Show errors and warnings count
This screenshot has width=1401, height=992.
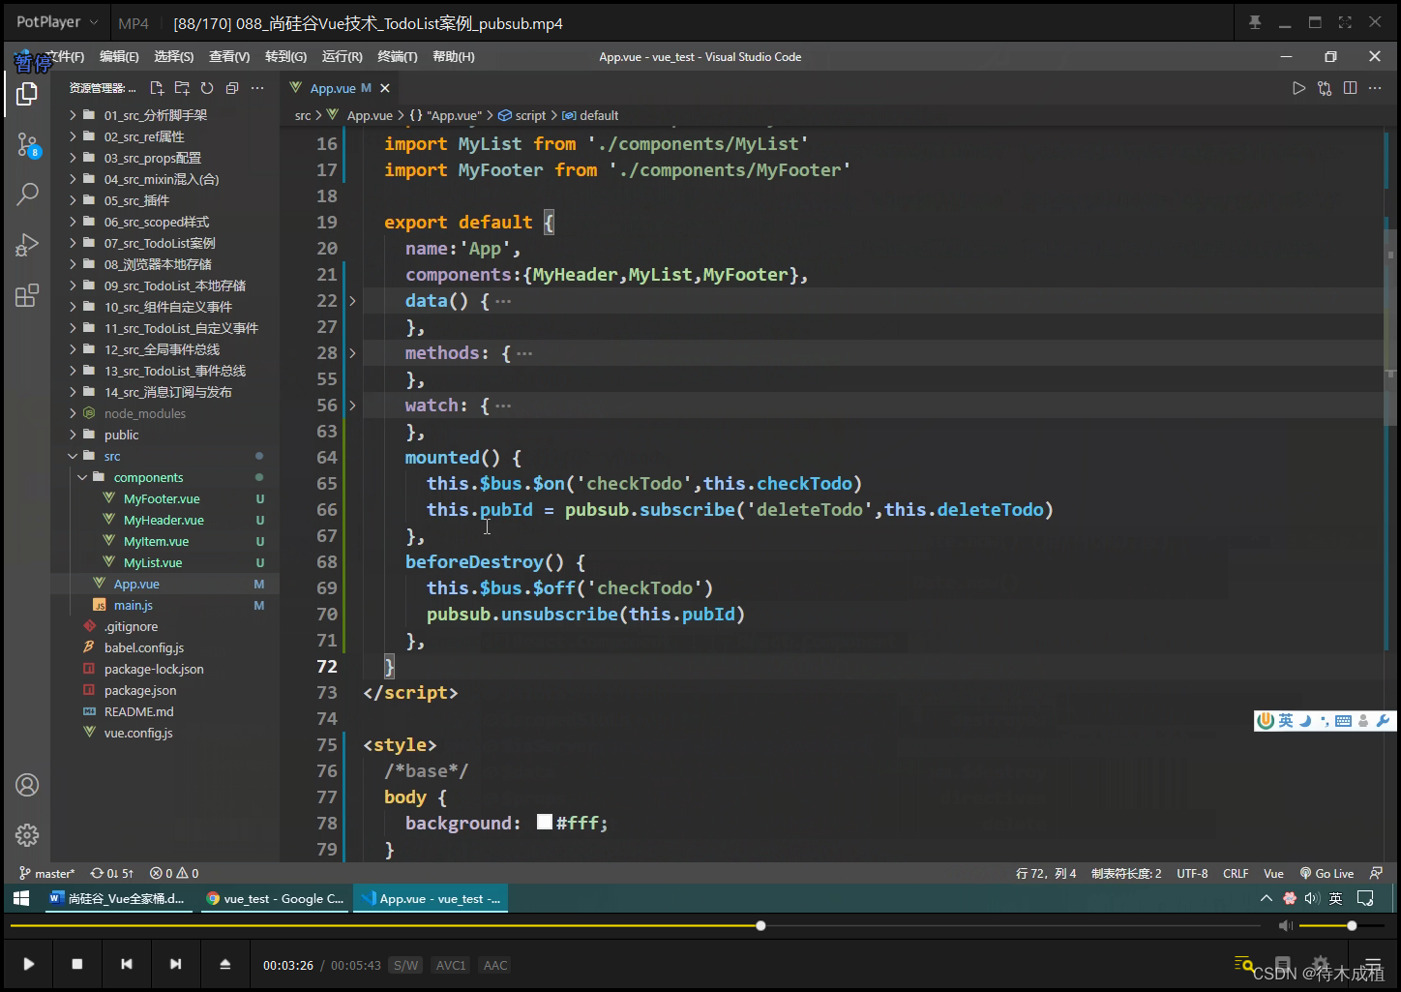tap(174, 873)
